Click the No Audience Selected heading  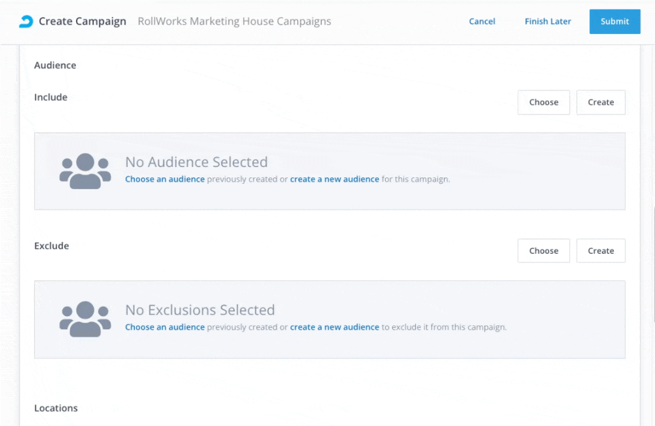[196, 162]
